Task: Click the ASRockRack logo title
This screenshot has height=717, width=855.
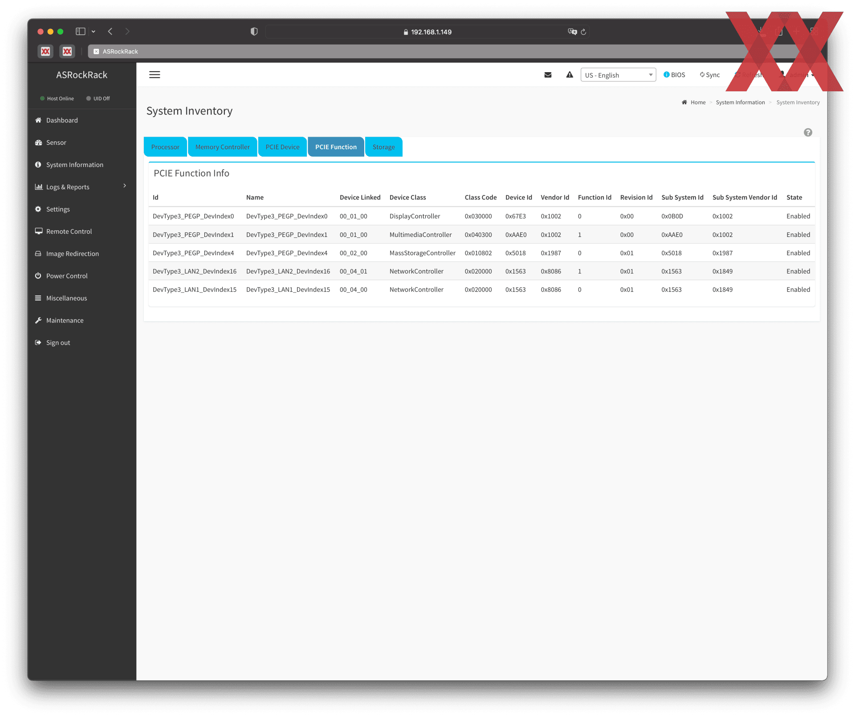Action: point(81,75)
